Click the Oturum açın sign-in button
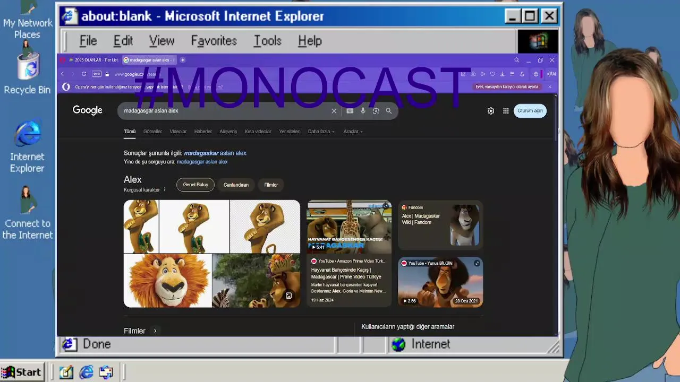Screen dimensions: 680x382 (x=530, y=111)
